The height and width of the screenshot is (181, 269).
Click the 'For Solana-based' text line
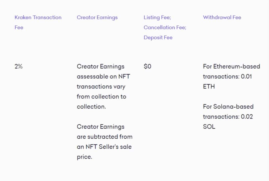tap(228, 107)
